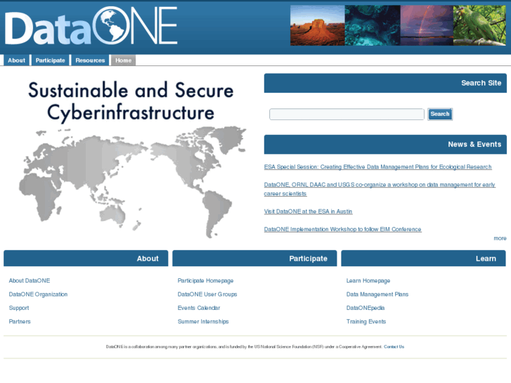511x383 pixels.
Task: Open the Participate navigation tab
Action: coord(50,60)
